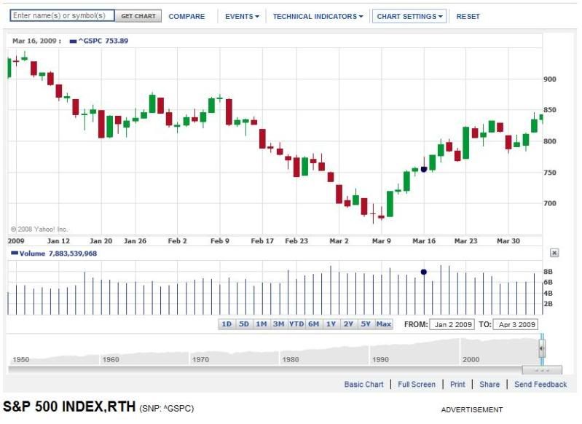The image size is (582, 424).
Task: Click the 8B volume axis label
Action: [548, 272]
